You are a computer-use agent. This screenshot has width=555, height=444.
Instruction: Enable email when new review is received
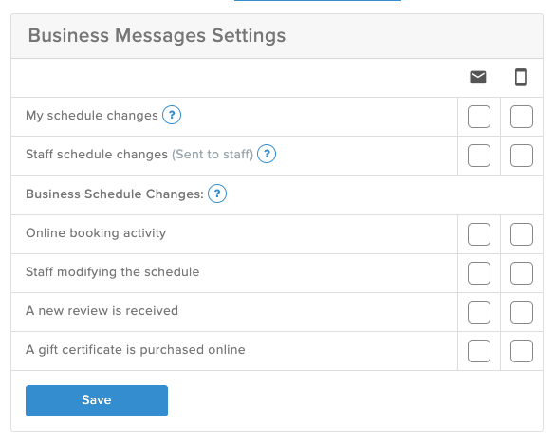coord(479,312)
